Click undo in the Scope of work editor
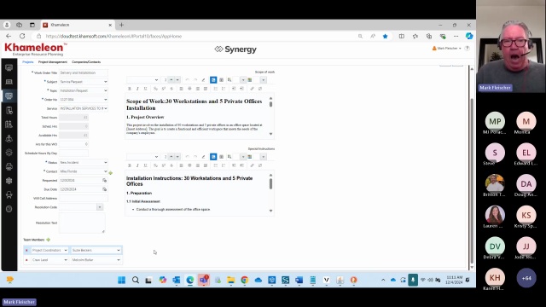Screen dimensions: 546x307 (188, 80)
